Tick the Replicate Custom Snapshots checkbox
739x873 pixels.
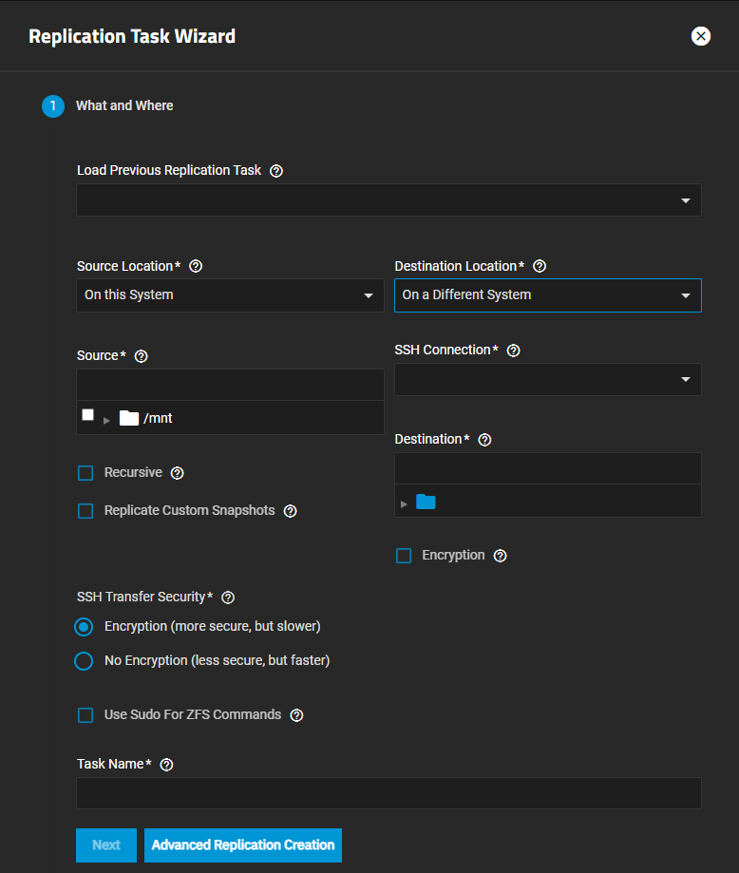85,511
